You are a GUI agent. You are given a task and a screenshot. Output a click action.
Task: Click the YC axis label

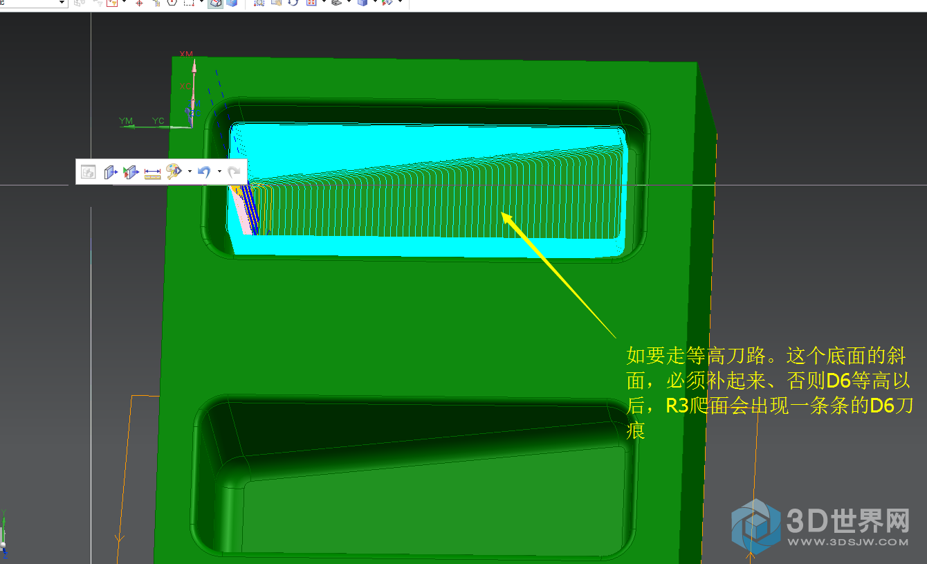pos(158,121)
